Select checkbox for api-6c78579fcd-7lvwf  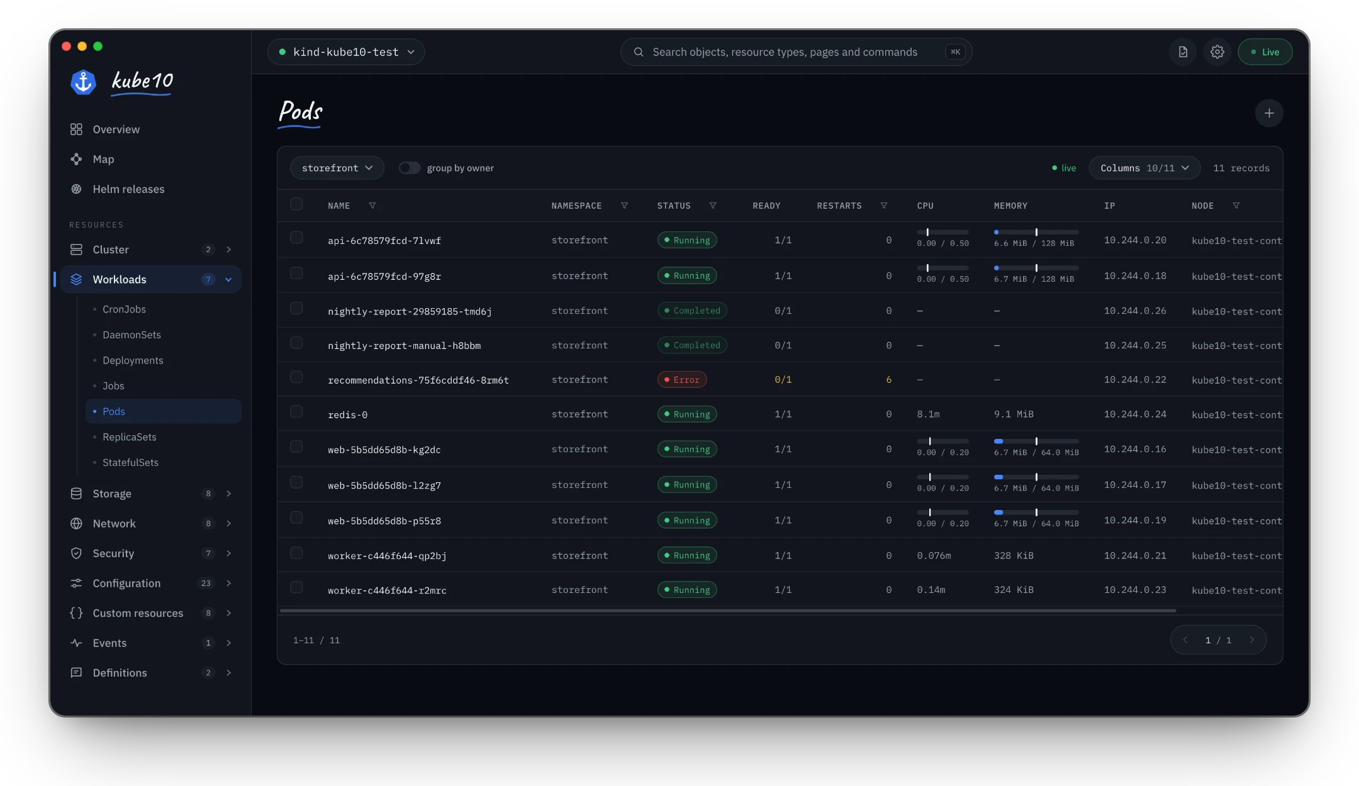296,238
